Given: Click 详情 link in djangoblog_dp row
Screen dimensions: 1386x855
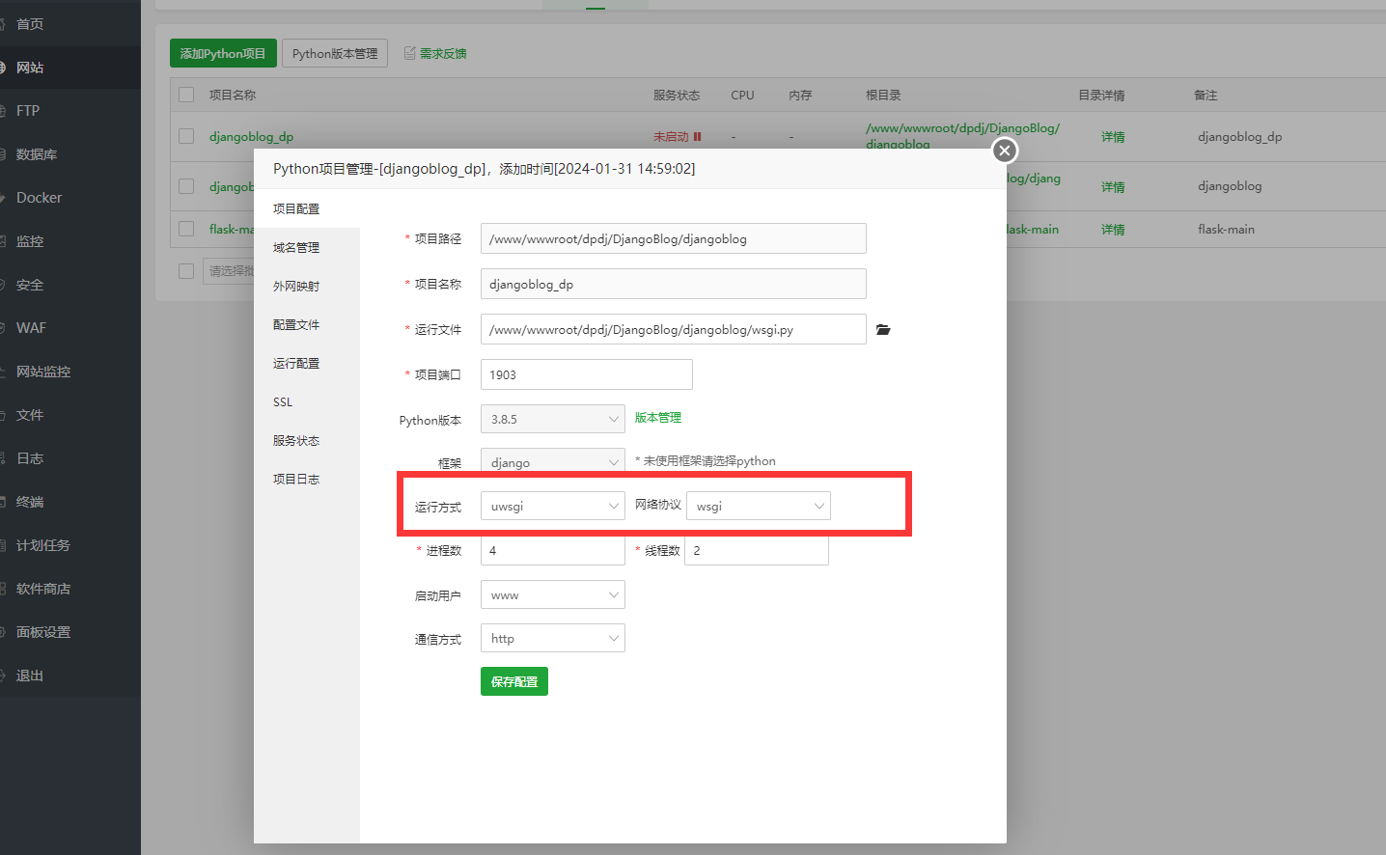Looking at the screenshot, I should (x=1113, y=137).
